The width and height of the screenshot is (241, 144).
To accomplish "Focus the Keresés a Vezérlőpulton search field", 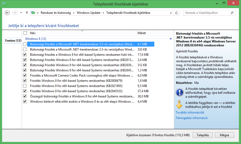I will tap(209, 13).
